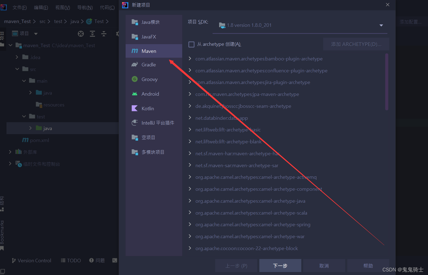428x275 pixels.
Task: Click the 下一步 button
Action: click(x=280, y=266)
